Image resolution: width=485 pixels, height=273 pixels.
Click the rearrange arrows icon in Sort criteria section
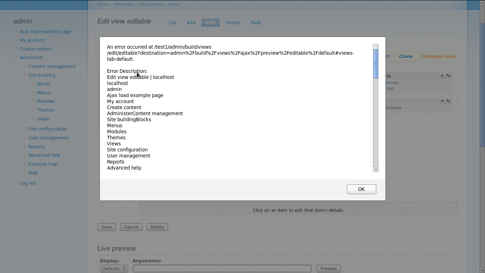pos(448,75)
